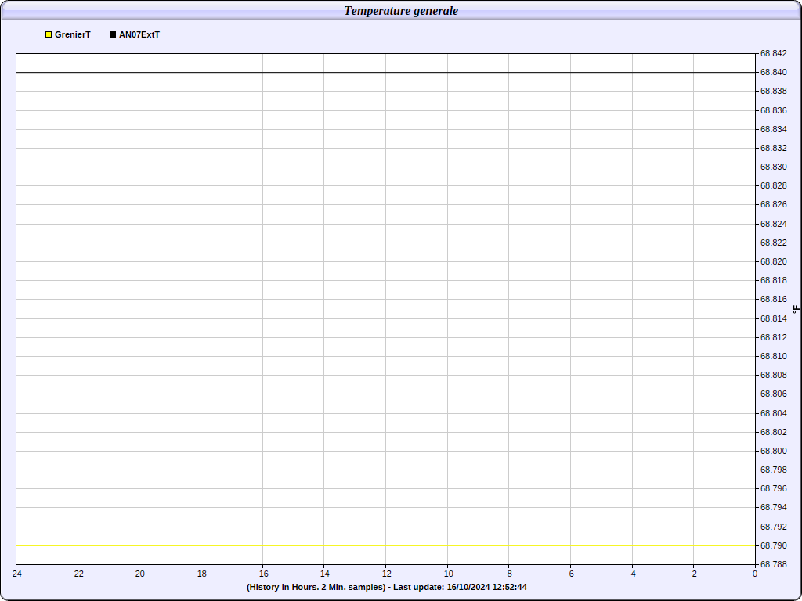Click the -18 hour x-axis tick label
The height and width of the screenshot is (601, 802).
pyautogui.click(x=200, y=574)
